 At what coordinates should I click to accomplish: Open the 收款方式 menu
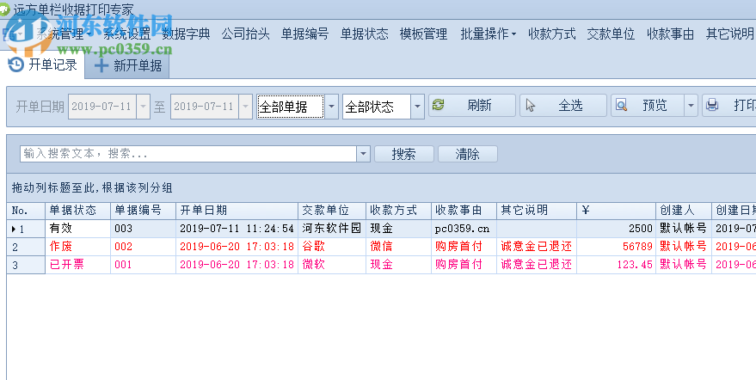[551, 34]
